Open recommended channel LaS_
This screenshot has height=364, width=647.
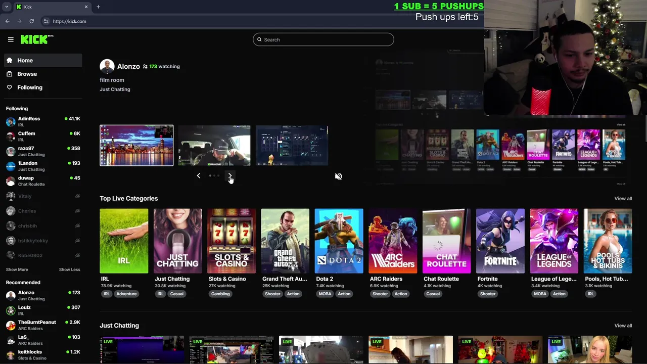[x=43, y=340]
